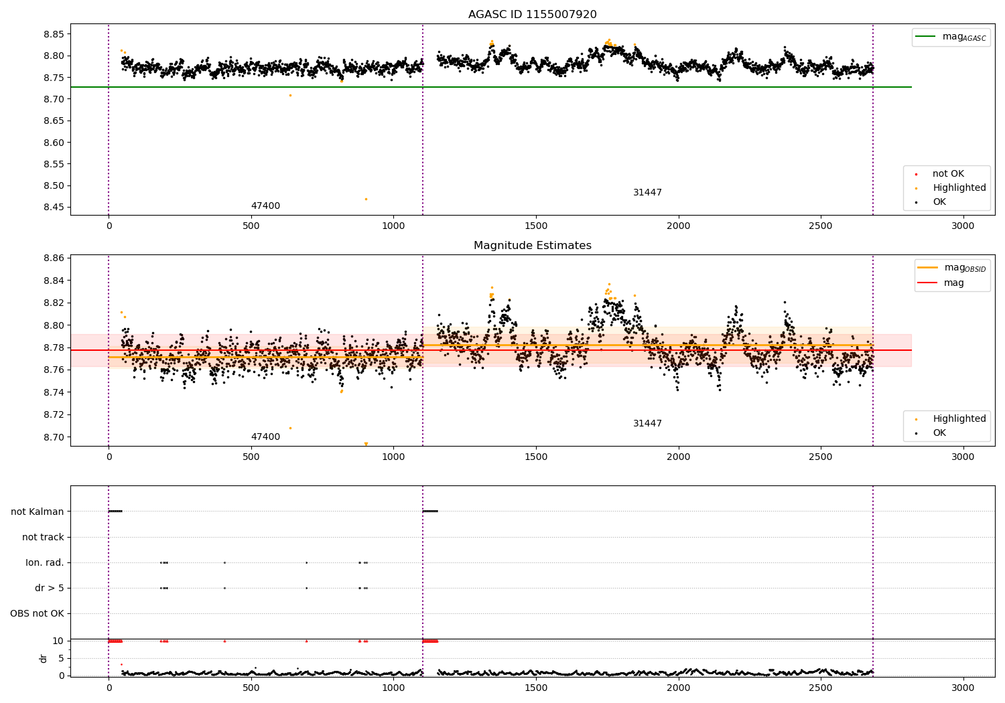Click the 'OK' legend entry in middle plot

coord(931,433)
